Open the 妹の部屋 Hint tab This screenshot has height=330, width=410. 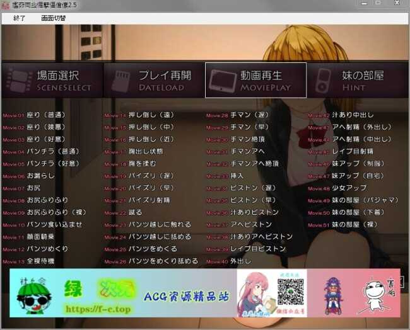tap(358, 80)
